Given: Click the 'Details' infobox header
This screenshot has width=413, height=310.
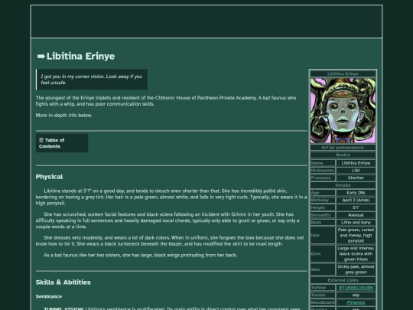Looking at the screenshot, I should [x=343, y=185].
